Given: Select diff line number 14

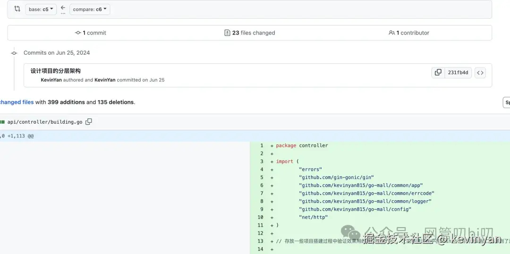Looking at the screenshot, I should point(260,249).
